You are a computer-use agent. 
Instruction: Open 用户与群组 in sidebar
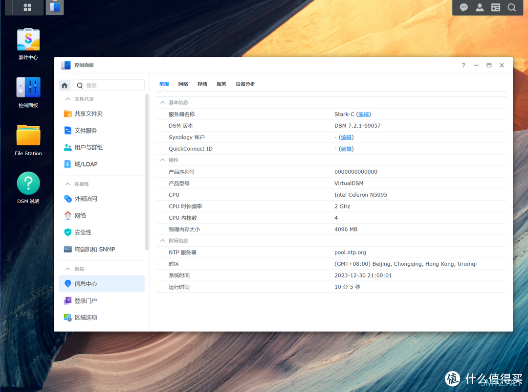pos(102,147)
